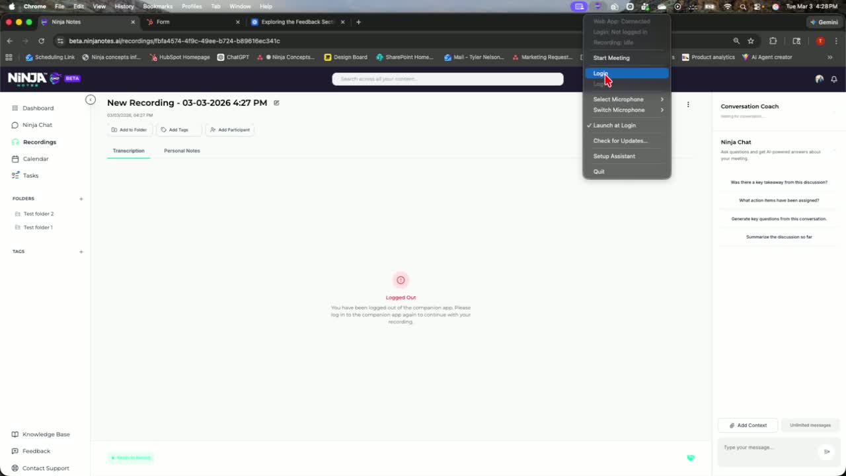Open notifications via the bell icon
Viewport: 846px width, 476px height.
click(x=834, y=79)
